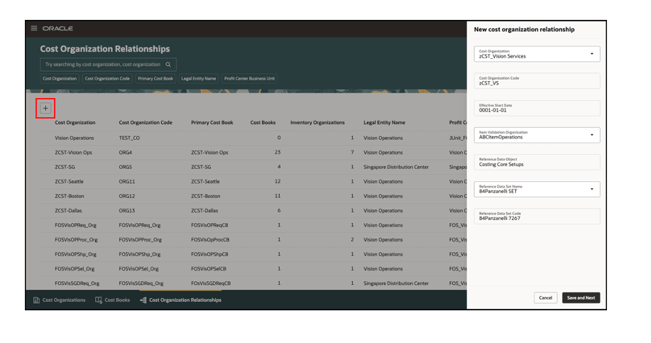Click the Cancel button
The height and width of the screenshot is (343, 651).
click(x=545, y=298)
